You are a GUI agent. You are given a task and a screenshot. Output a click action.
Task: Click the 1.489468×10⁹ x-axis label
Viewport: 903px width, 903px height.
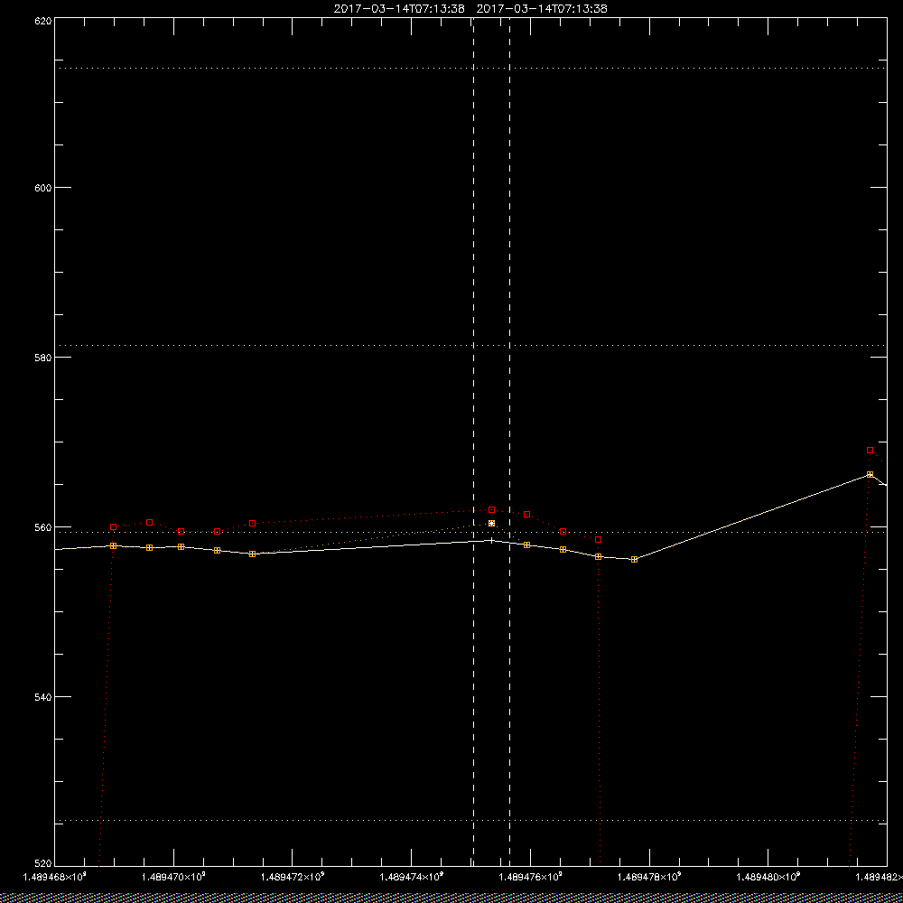coord(55,877)
